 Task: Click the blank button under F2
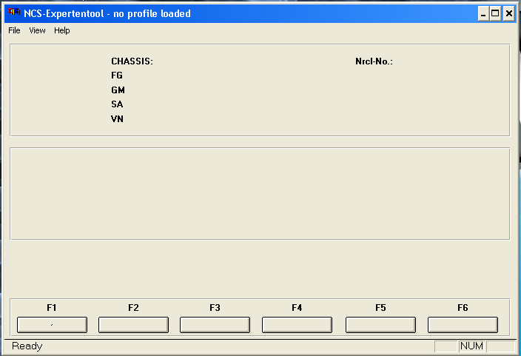(x=133, y=325)
